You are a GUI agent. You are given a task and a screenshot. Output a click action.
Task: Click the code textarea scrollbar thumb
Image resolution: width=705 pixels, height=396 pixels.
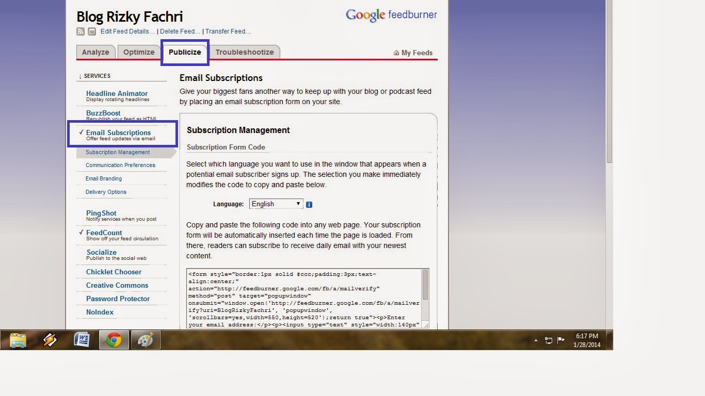tap(425, 285)
